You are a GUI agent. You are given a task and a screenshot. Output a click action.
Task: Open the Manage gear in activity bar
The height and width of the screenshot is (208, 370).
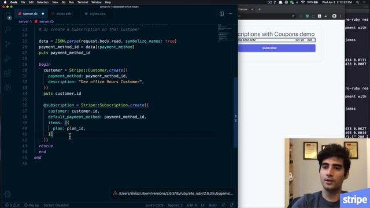[x=8, y=194]
